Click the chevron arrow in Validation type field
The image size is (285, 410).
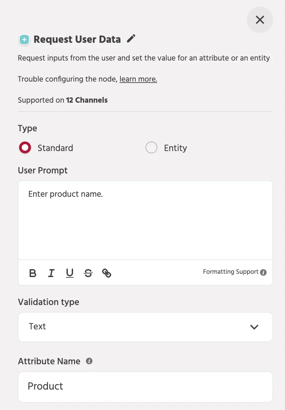(254, 327)
